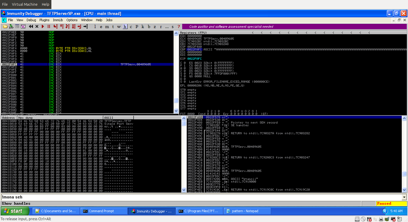Open the ImmLib menu

[x=58, y=20]
